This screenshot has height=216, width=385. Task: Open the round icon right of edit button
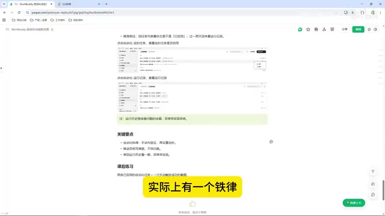pos(369,29)
